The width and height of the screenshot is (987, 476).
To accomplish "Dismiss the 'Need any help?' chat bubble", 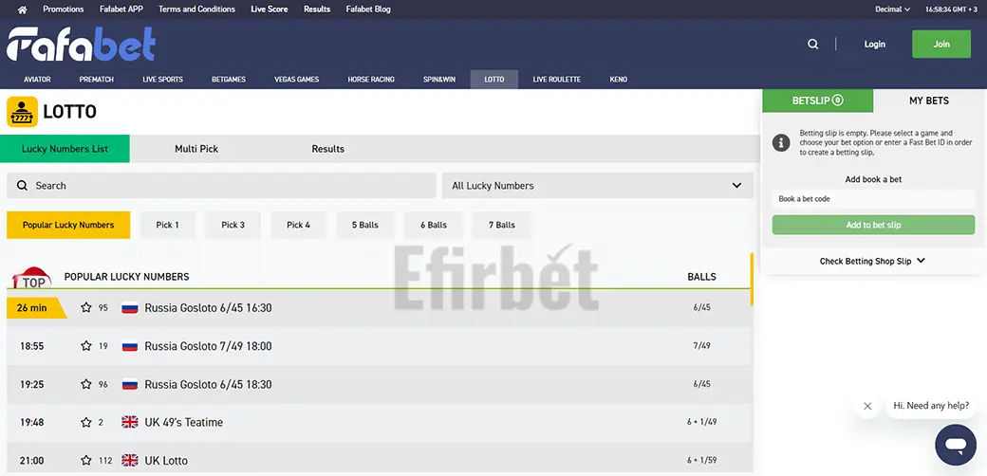I will (x=867, y=406).
